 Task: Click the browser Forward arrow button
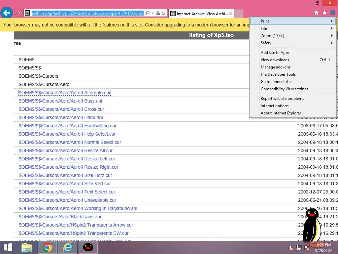18,13
